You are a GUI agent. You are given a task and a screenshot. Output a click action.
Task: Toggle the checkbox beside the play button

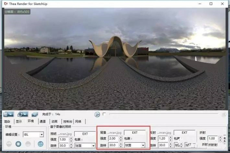pyautogui.click(x=104, y=114)
